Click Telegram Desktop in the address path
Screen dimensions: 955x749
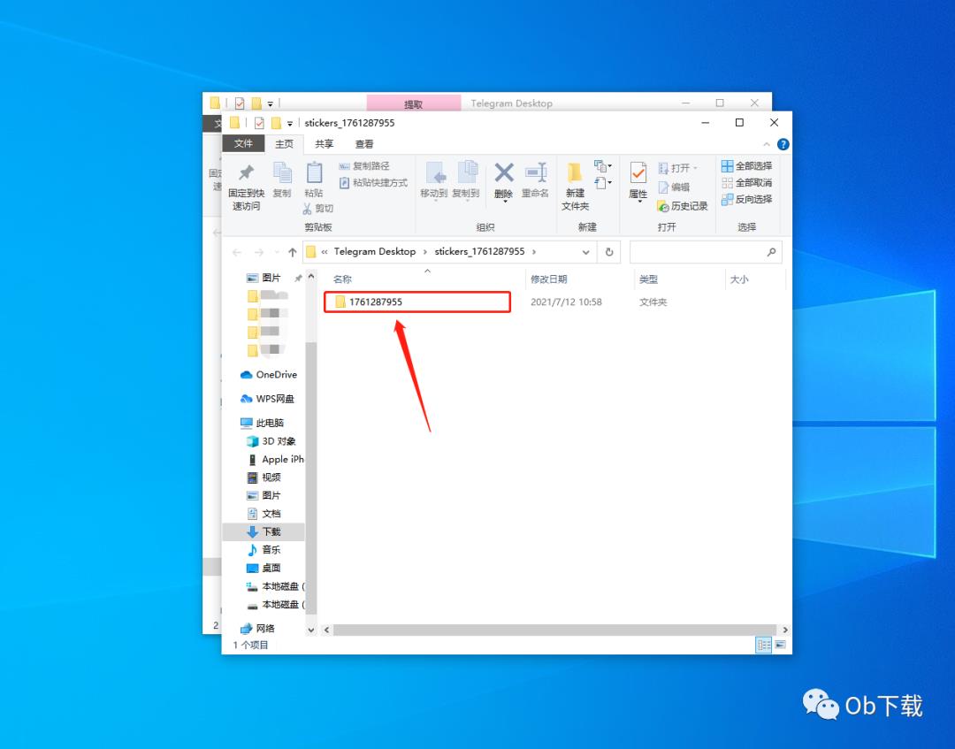click(x=375, y=251)
